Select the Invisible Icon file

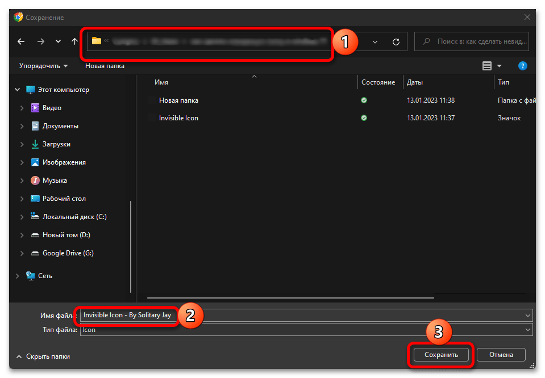point(178,118)
